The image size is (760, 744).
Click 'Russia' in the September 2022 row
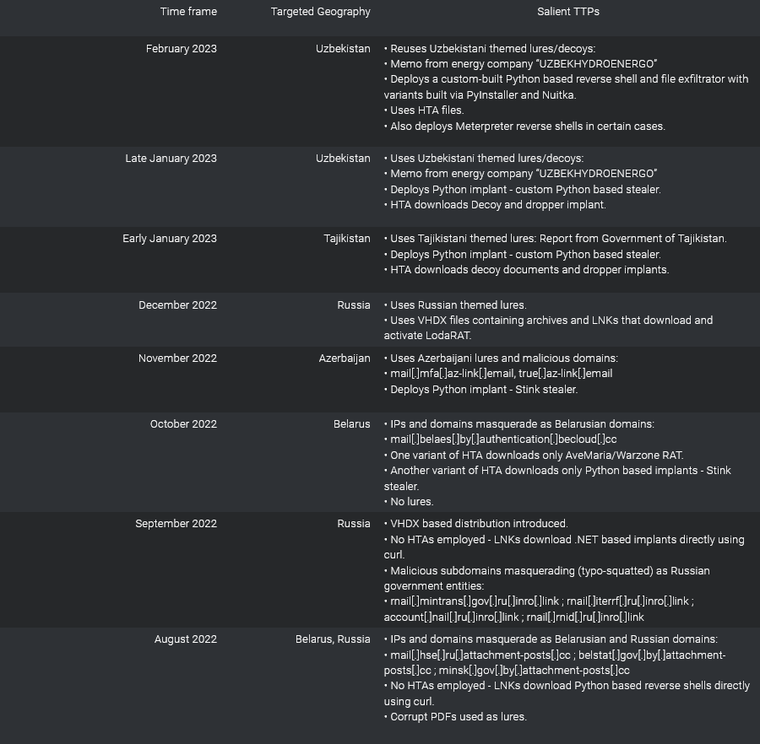coord(354,524)
